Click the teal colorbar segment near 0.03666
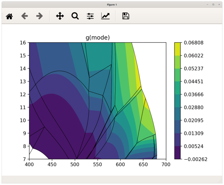Viewport: 224px width, 185px height. point(177,101)
